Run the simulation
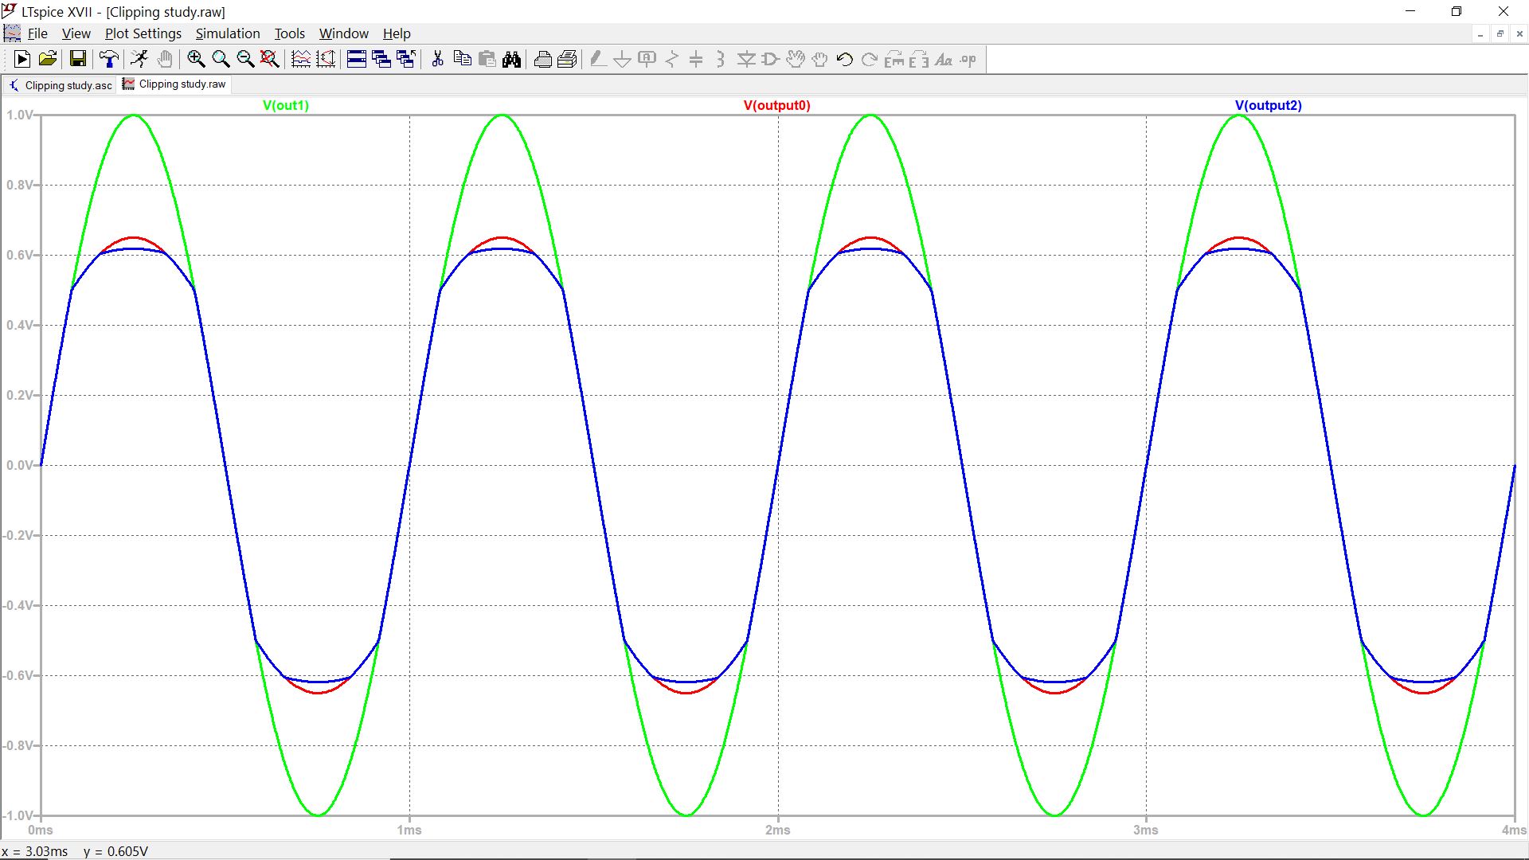Viewport: 1529px width, 860px height. coord(140,58)
